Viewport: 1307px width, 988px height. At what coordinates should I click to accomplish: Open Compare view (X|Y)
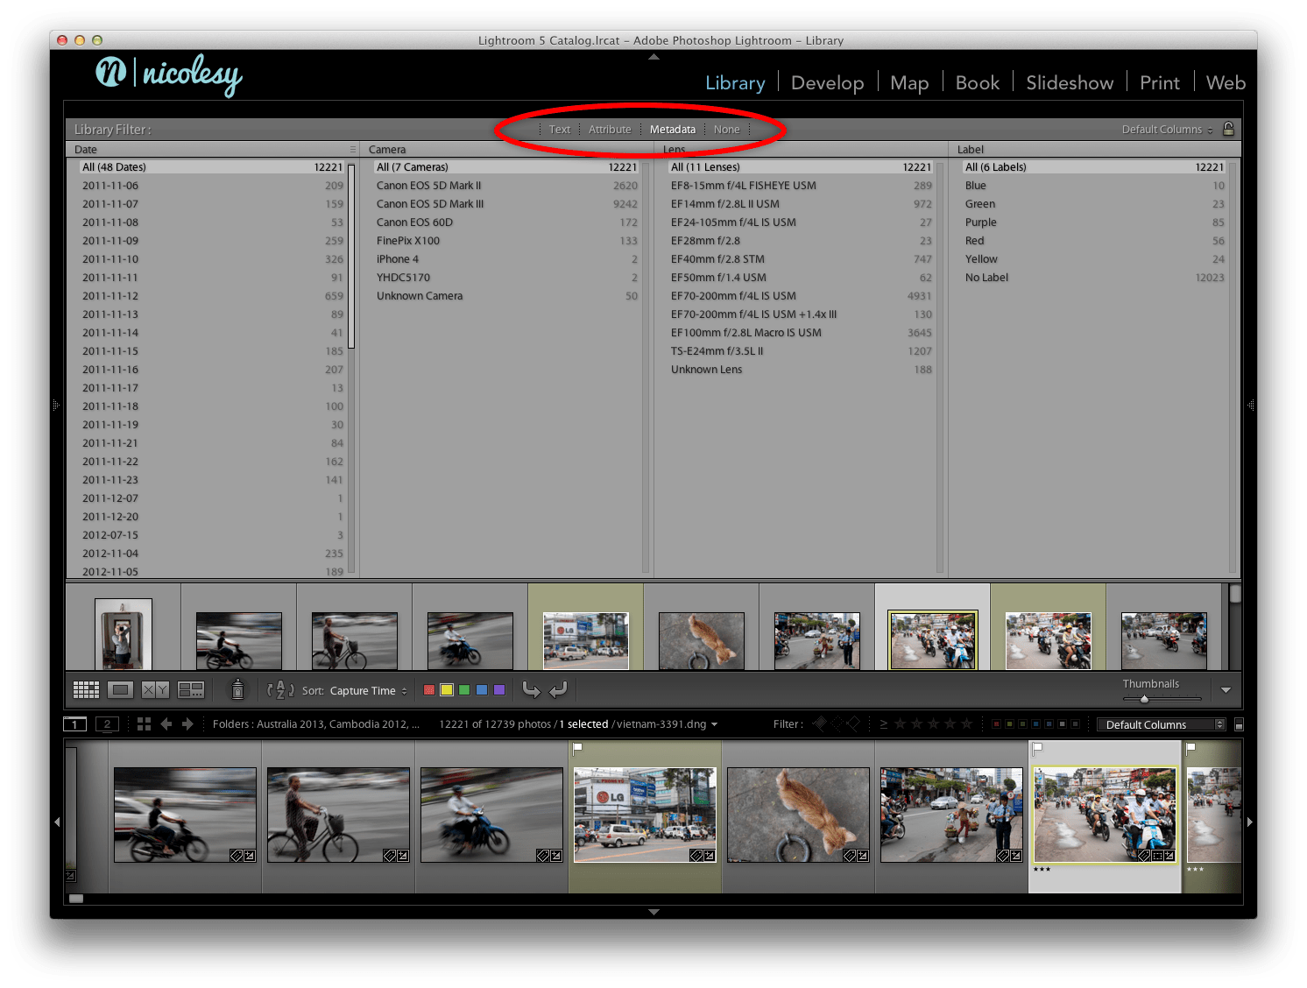[155, 690]
